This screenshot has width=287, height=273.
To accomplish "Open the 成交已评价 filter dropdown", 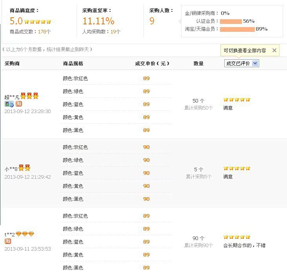I will point(242,63).
